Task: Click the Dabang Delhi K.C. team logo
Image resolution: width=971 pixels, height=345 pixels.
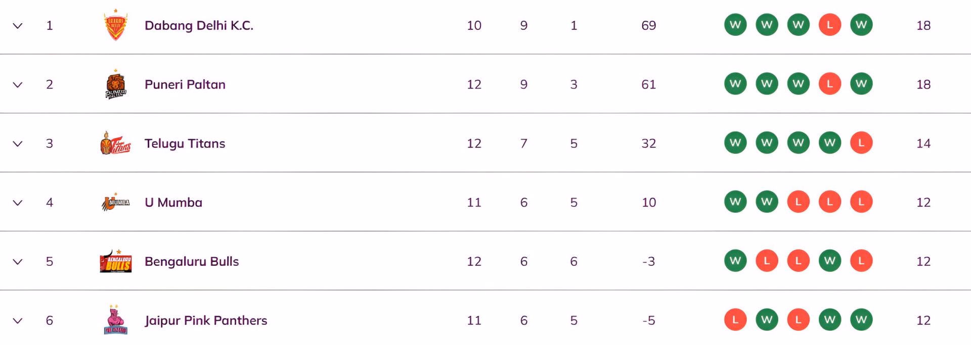Action: point(115,25)
